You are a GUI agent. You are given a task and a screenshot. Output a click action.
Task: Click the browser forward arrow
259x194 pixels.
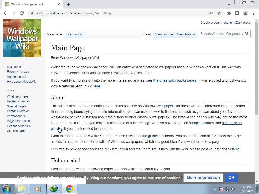(x=14, y=13)
